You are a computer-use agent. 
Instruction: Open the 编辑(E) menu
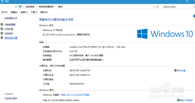(x=14, y=12)
